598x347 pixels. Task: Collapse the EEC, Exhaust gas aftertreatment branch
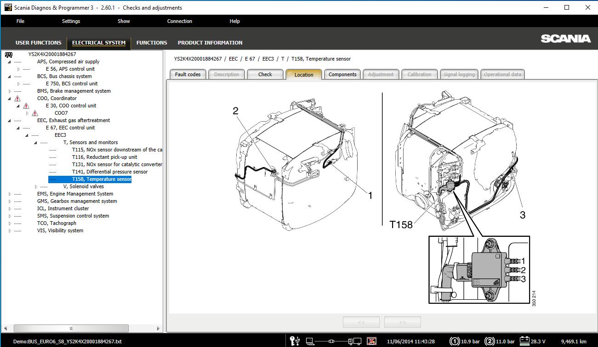pos(9,120)
